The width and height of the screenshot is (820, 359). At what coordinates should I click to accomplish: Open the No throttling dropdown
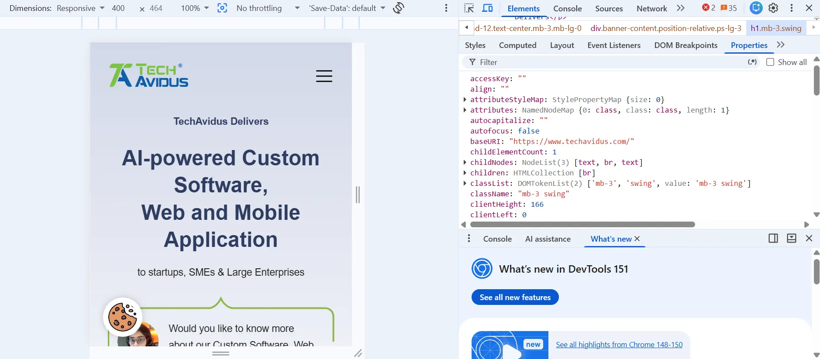[268, 8]
